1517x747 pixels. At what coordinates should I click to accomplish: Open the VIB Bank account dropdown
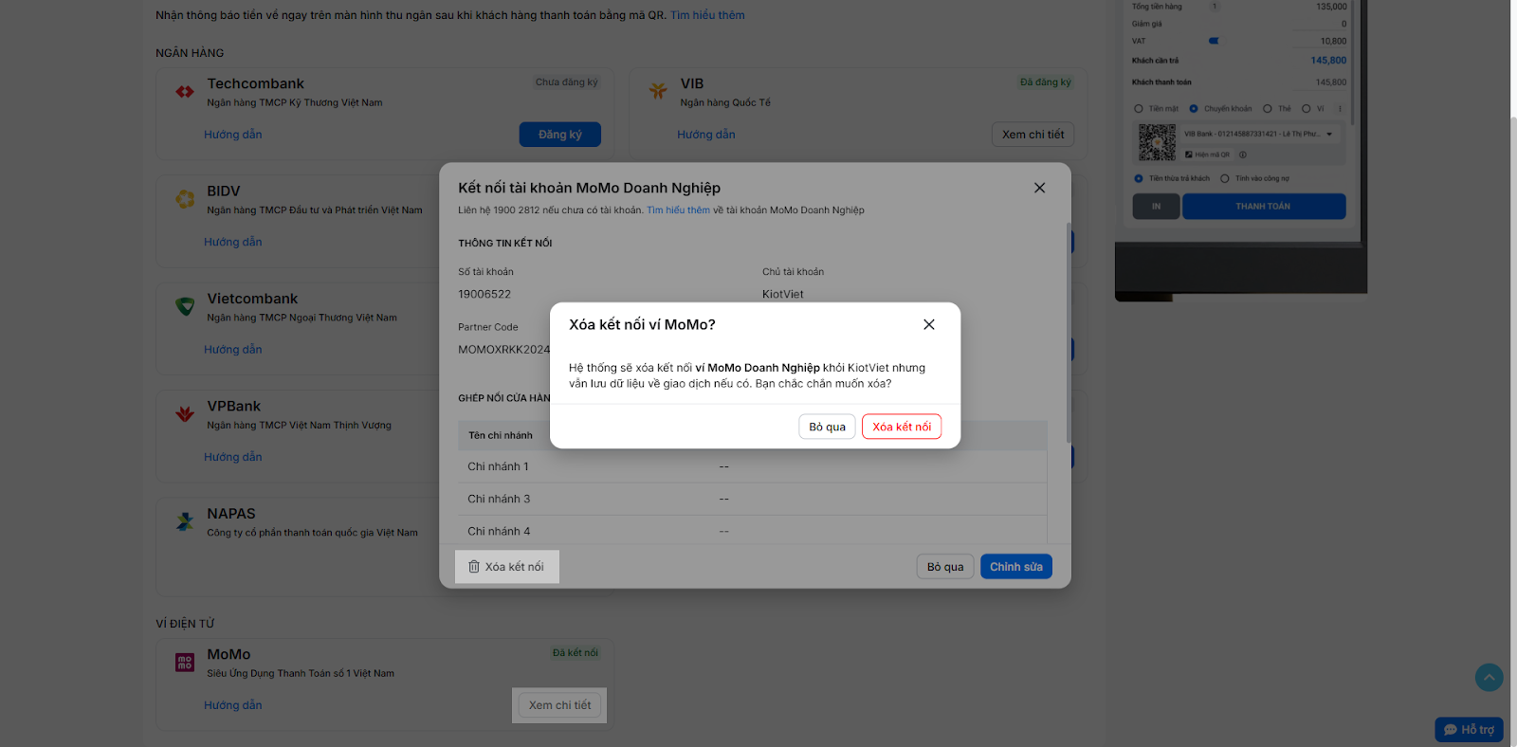pyautogui.click(x=1329, y=135)
